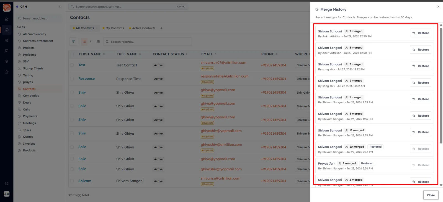Restore the 3 merged entry by sang shiv
Viewport: 443px width, 202px height.
click(x=420, y=66)
